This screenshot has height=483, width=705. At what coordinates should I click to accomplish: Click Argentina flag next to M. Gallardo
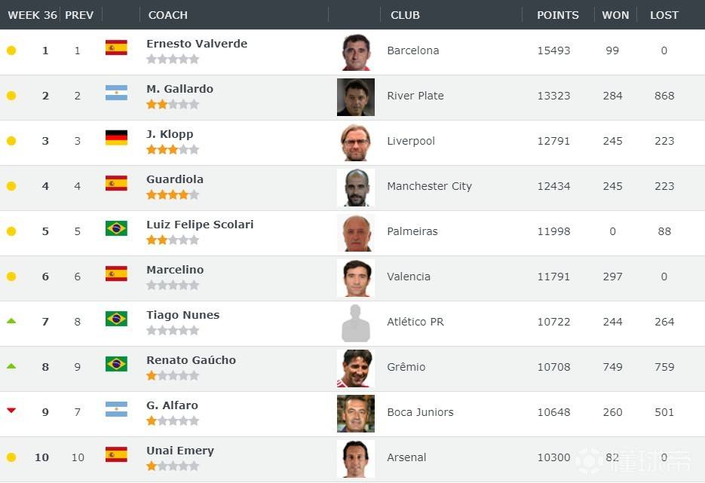(x=116, y=93)
